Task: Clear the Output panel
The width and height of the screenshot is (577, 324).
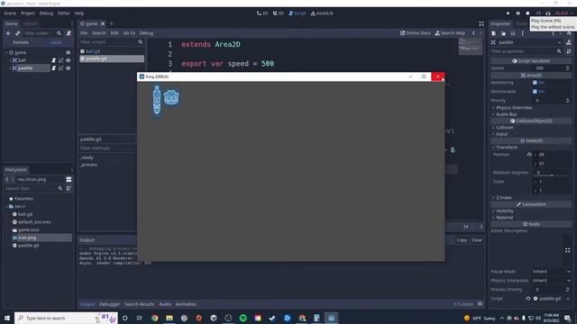Action: point(477,240)
